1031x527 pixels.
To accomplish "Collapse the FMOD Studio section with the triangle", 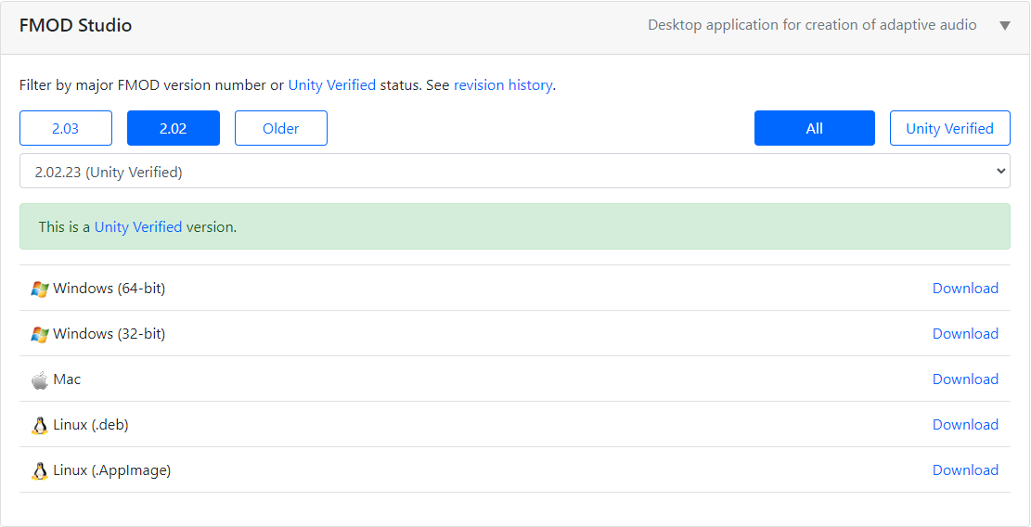I will pyautogui.click(x=1004, y=26).
